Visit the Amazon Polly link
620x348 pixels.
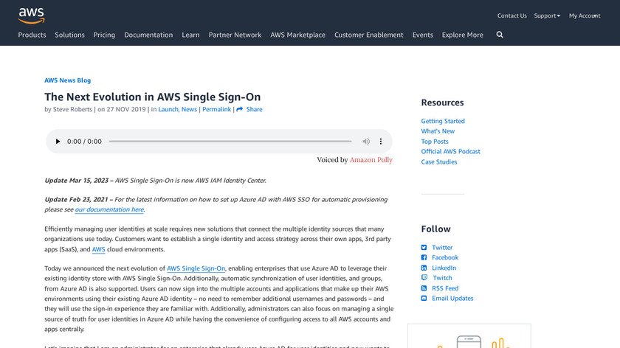click(x=371, y=160)
